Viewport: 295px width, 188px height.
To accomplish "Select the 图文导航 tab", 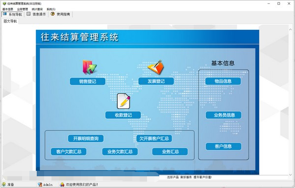I will click(x=10, y=21).
